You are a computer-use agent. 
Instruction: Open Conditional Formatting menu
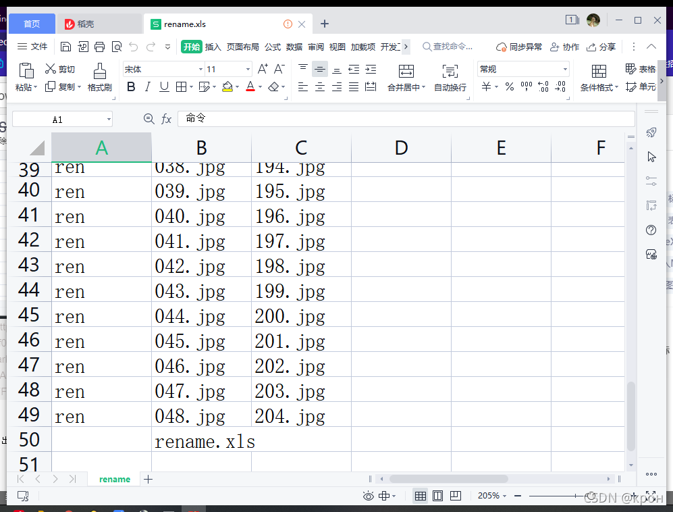599,78
